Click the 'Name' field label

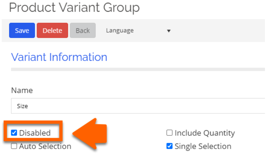click(22, 90)
